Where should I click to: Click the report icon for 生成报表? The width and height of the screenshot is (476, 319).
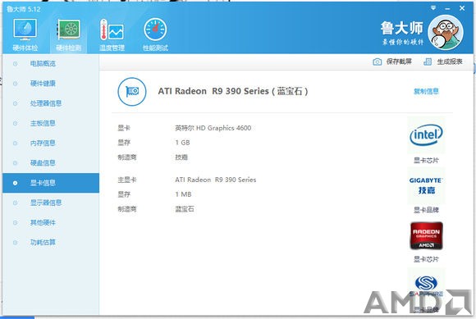click(428, 62)
